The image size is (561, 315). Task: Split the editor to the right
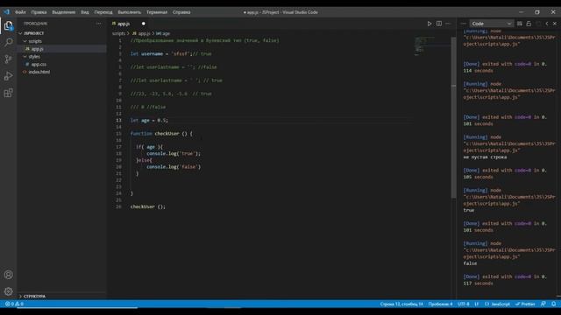click(x=439, y=24)
